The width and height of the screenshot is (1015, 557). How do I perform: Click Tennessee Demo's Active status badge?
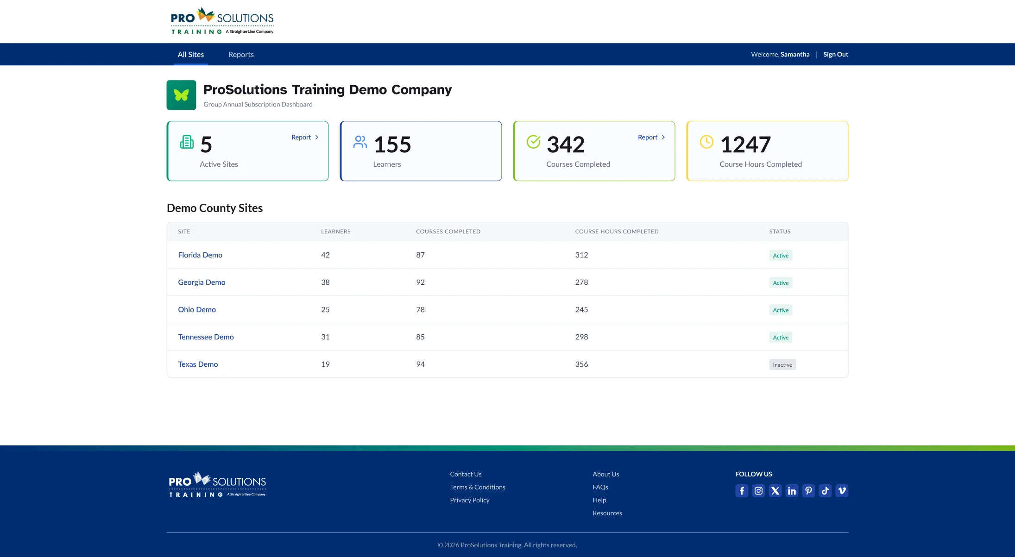[x=781, y=338]
